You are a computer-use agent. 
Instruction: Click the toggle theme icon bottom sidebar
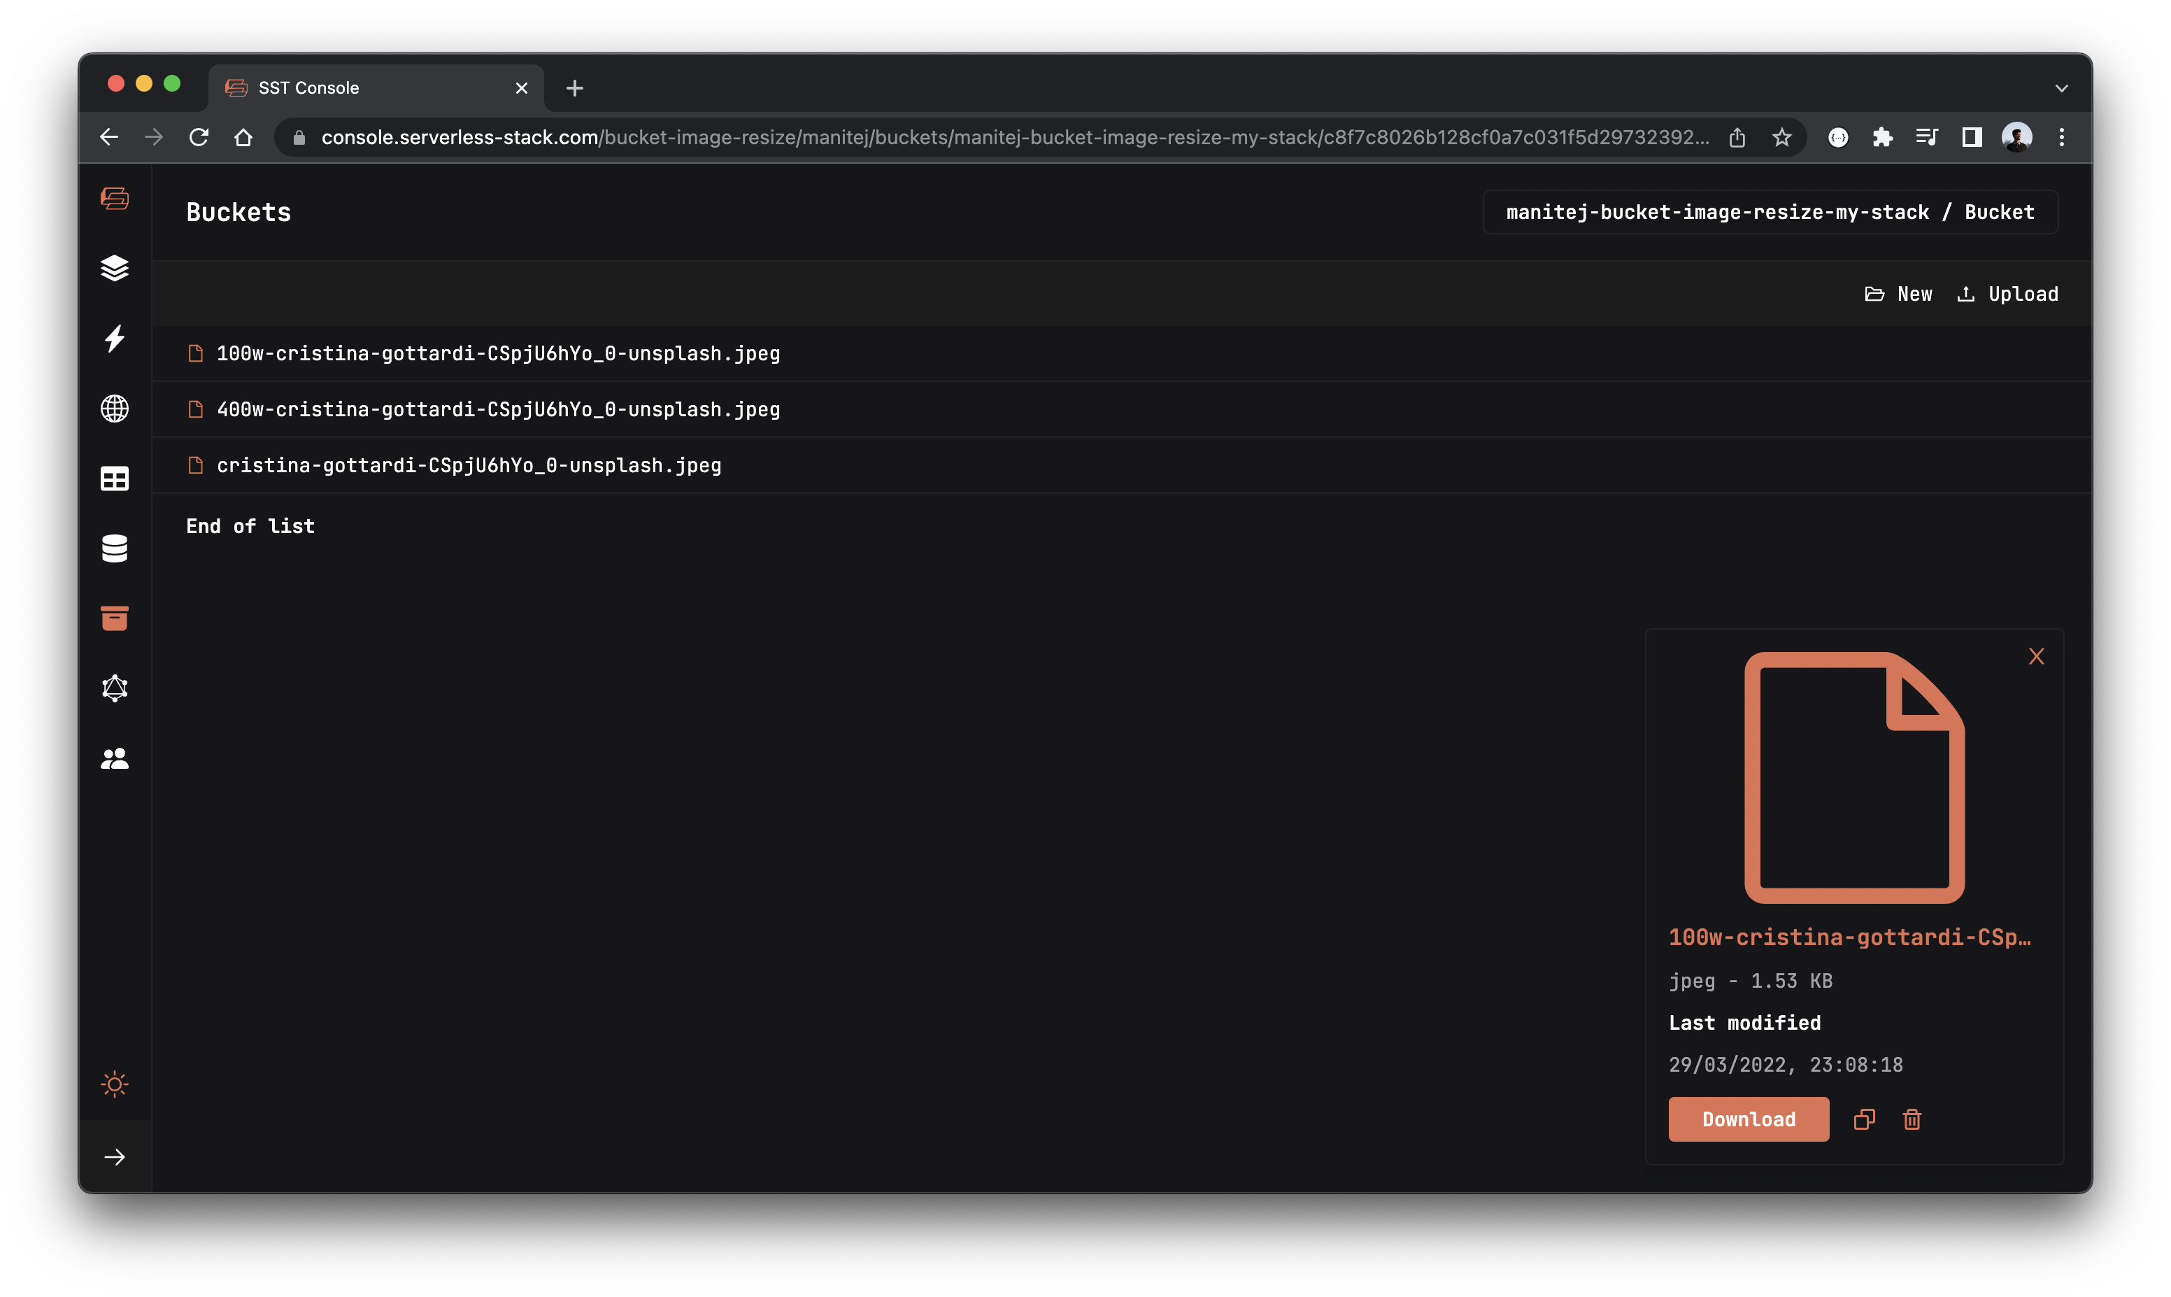point(114,1084)
